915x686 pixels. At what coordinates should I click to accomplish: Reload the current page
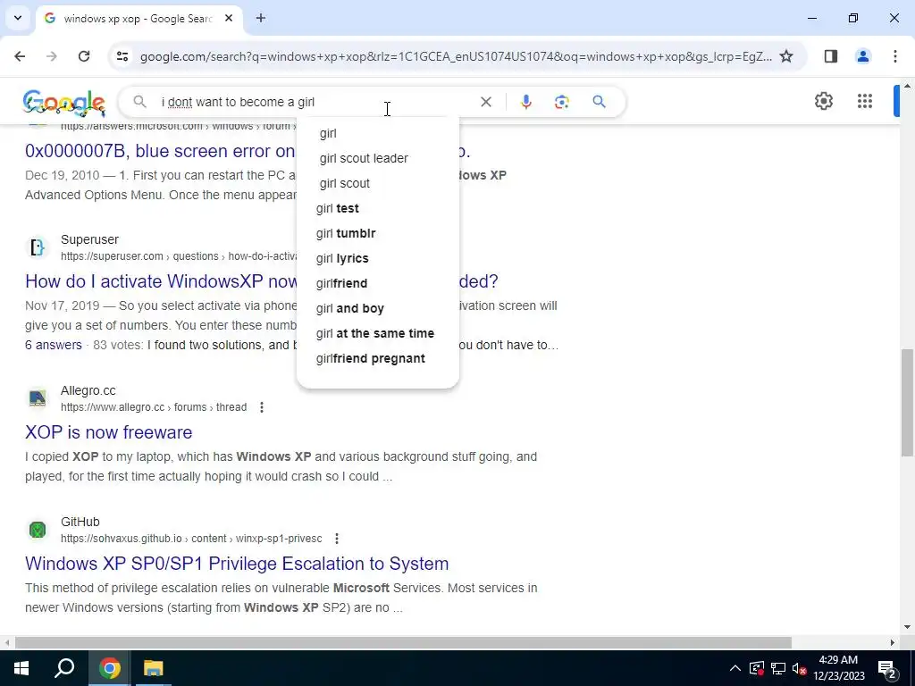click(x=84, y=56)
